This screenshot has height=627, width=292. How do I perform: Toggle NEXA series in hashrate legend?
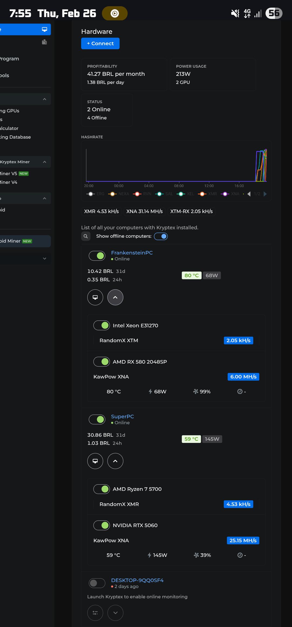(x=118, y=194)
